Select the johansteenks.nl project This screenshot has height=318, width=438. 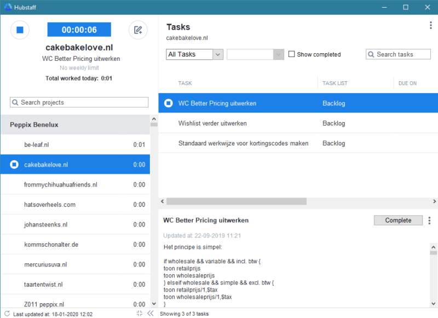[75, 225]
